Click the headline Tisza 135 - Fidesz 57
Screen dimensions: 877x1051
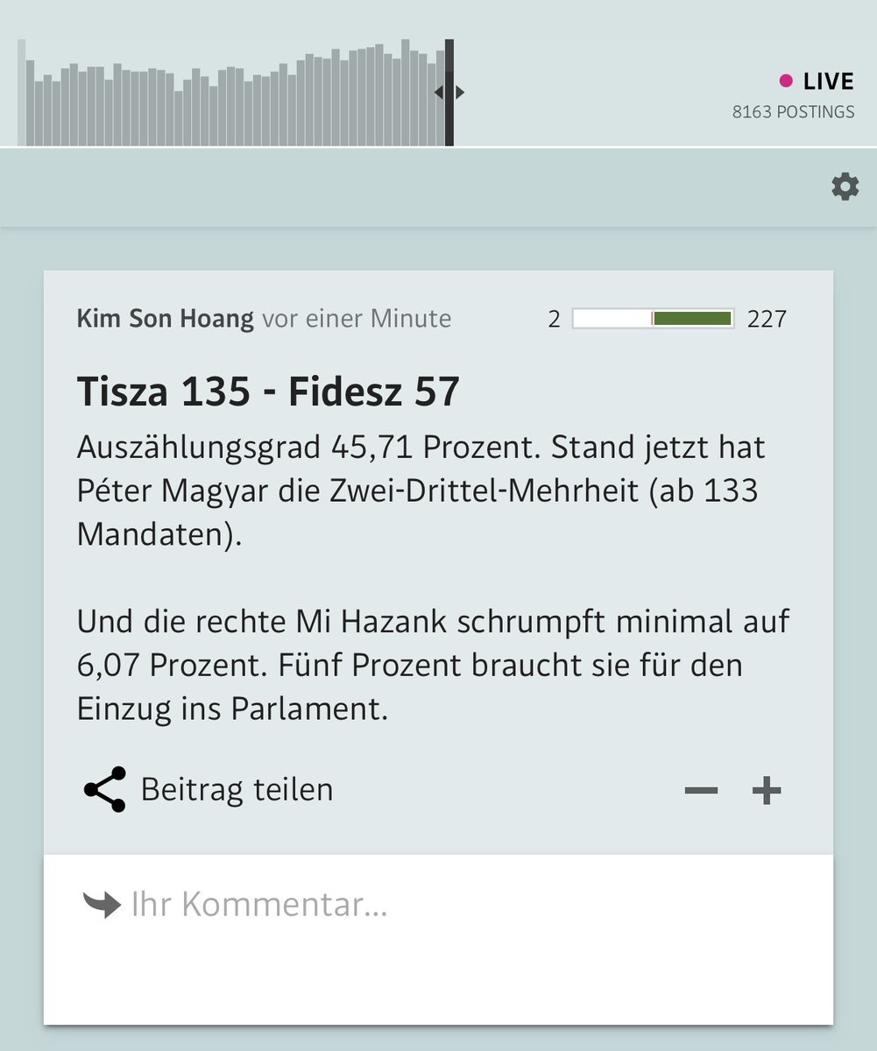click(x=268, y=391)
